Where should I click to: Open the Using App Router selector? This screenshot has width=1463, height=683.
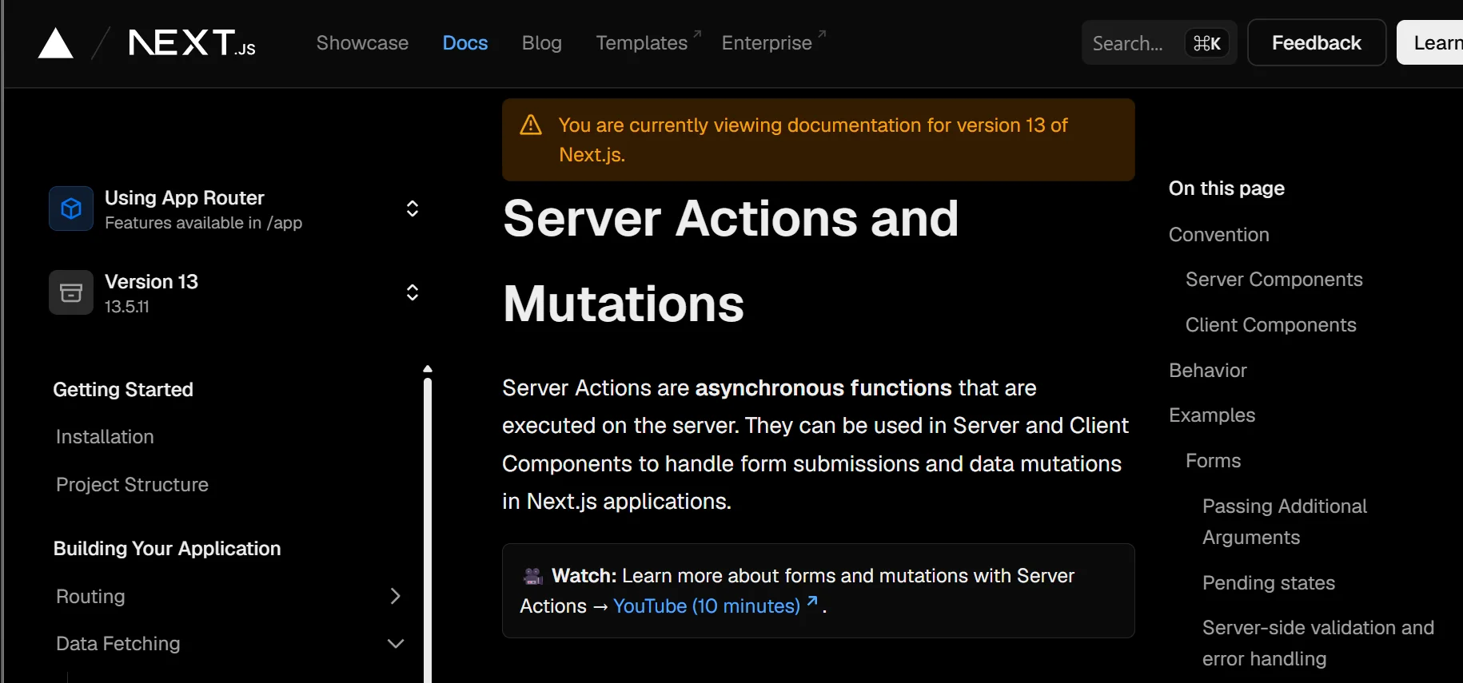click(234, 208)
